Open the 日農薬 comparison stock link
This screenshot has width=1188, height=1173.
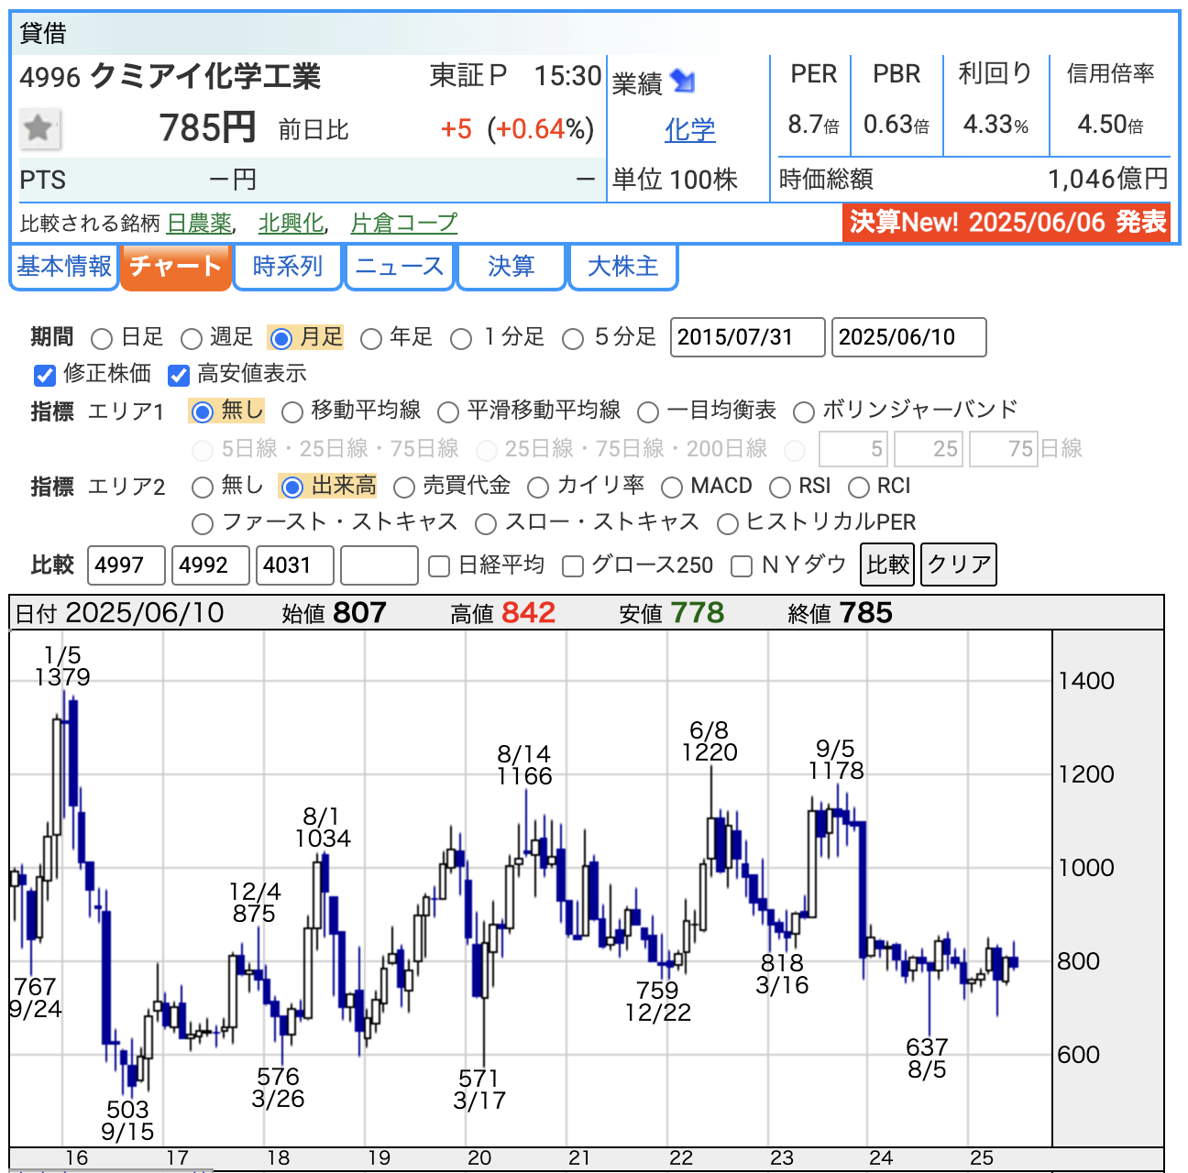(200, 223)
